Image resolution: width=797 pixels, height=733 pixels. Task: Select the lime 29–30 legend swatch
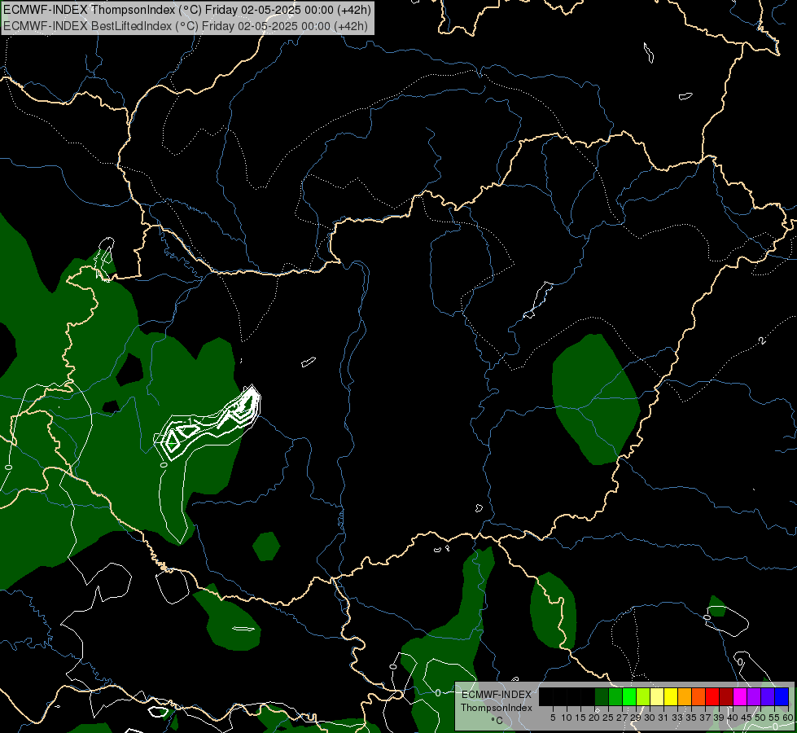click(643, 696)
